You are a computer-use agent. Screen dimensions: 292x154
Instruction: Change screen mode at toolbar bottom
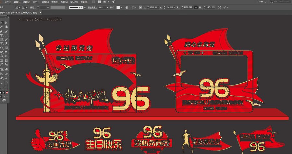(x=4, y=101)
